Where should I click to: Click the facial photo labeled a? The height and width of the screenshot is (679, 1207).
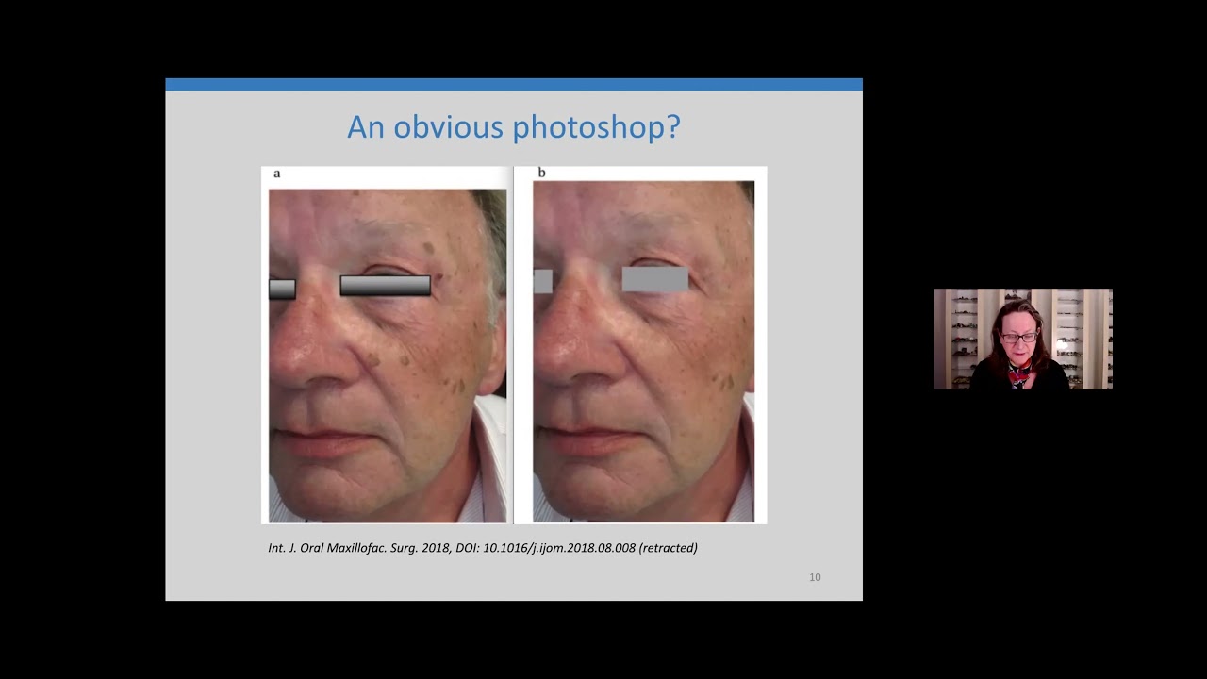(x=388, y=356)
